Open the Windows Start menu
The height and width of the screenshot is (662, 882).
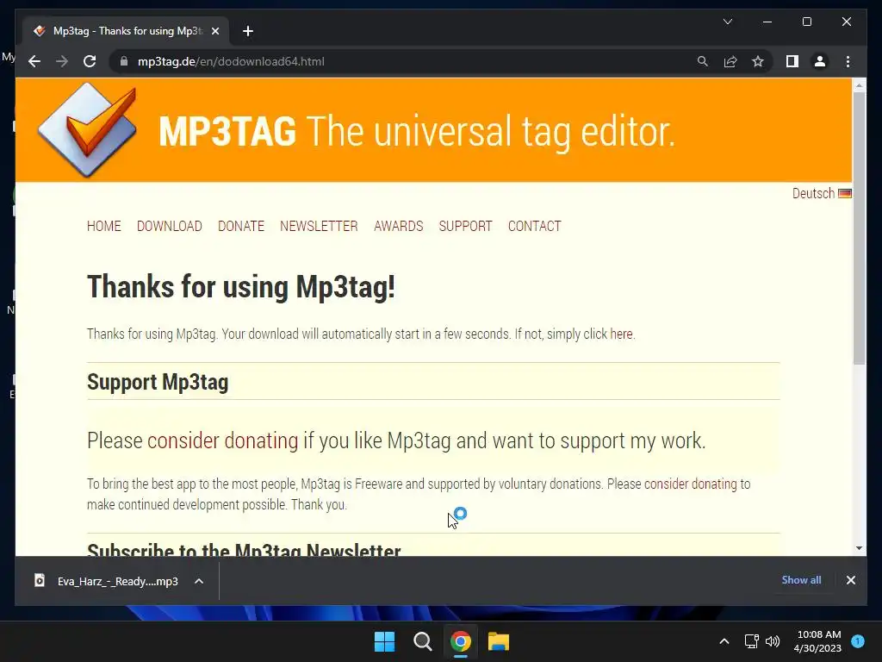click(x=385, y=641)
